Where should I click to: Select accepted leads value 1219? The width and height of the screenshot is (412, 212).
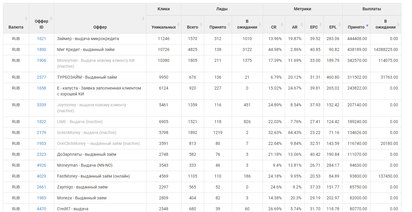pos(218,132)
